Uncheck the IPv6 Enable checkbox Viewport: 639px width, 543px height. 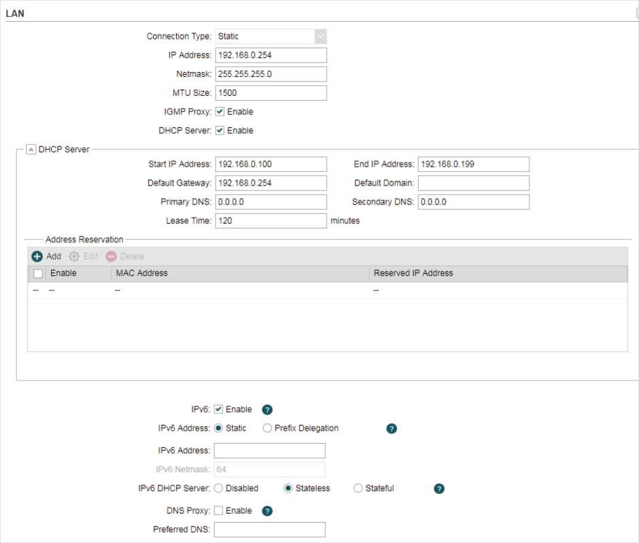219,409
